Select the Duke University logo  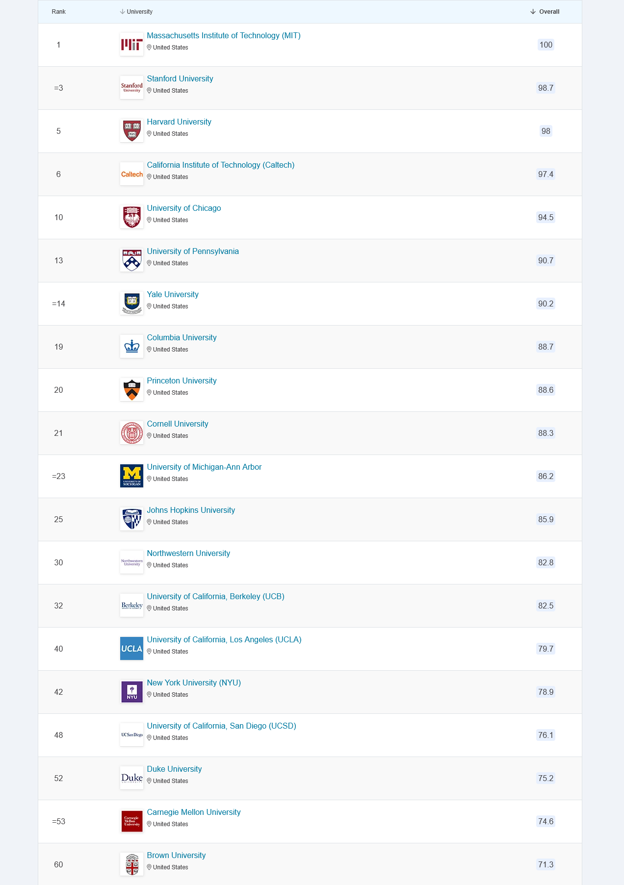[131, 778]
